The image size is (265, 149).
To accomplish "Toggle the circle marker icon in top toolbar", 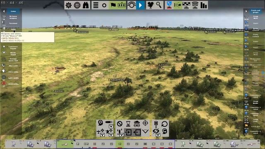I will (104, 5).
